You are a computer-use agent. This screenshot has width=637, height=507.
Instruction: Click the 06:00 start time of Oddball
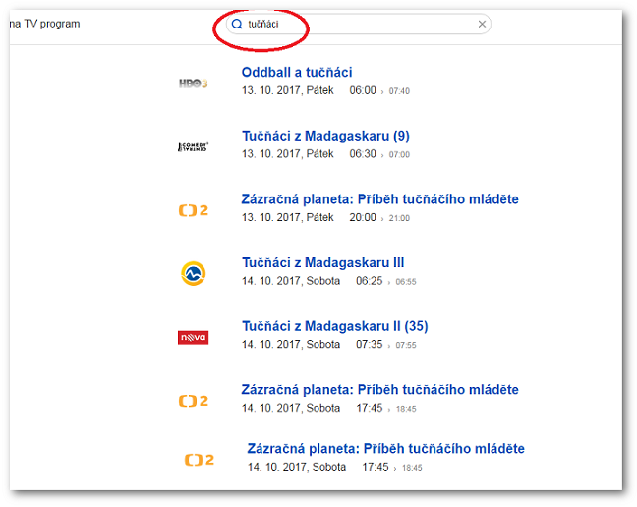pos(363,90)
